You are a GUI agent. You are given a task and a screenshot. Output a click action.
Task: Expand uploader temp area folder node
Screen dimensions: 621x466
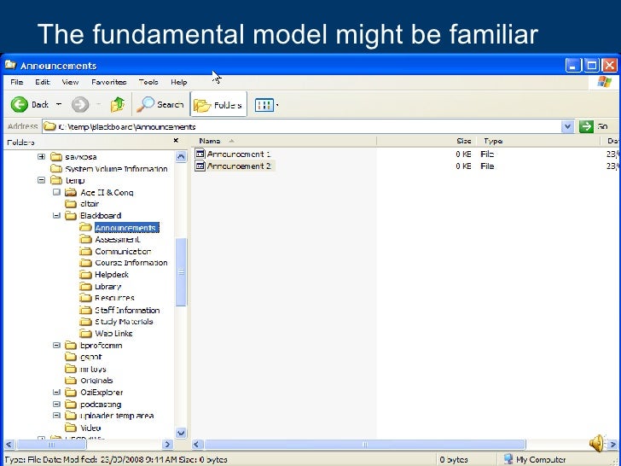pos(56,416)
